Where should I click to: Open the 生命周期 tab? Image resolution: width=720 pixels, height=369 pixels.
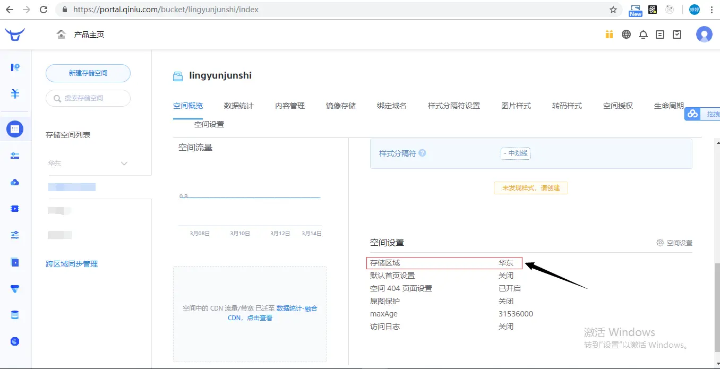669,106
